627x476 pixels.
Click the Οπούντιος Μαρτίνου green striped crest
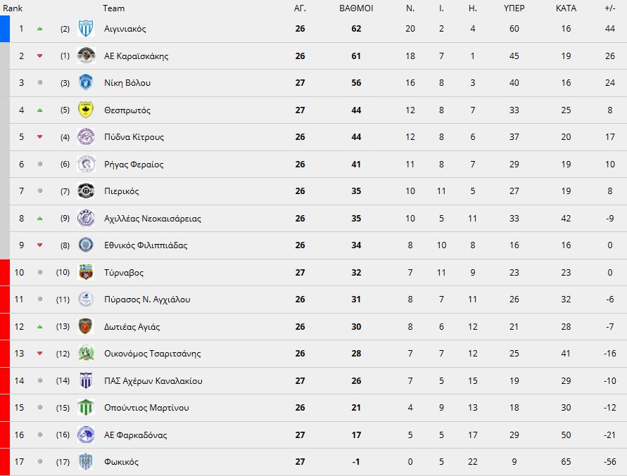click(x=86, y=407)
